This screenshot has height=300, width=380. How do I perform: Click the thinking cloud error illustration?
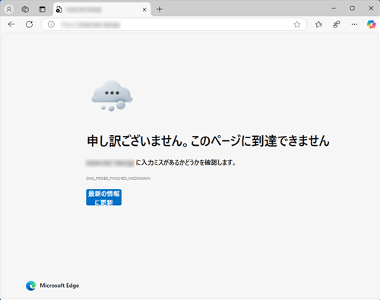click(112, 96)
